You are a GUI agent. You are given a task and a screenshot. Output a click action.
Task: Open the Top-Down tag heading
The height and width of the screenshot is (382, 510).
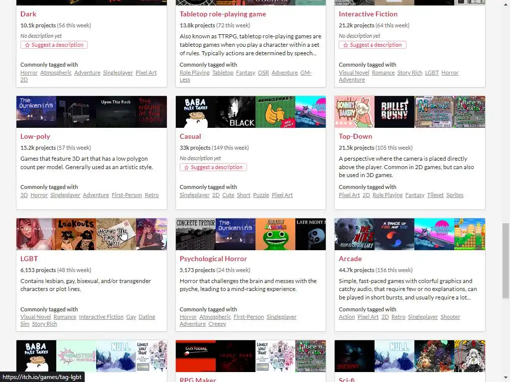click(355, 136)
